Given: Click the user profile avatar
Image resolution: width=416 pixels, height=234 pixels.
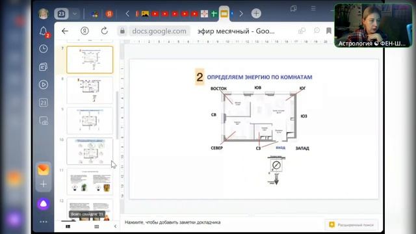Looking at the screenshot, I should coord(44,14).
